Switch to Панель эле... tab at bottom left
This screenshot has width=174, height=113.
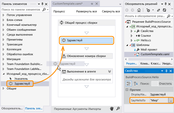tap(34, 108)
